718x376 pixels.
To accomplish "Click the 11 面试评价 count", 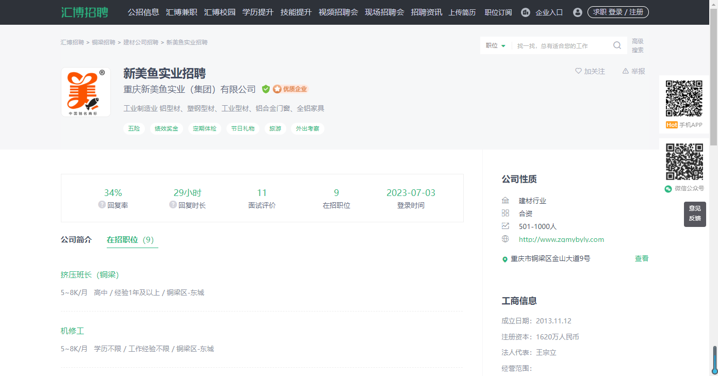I will click(x=262, y=193).
